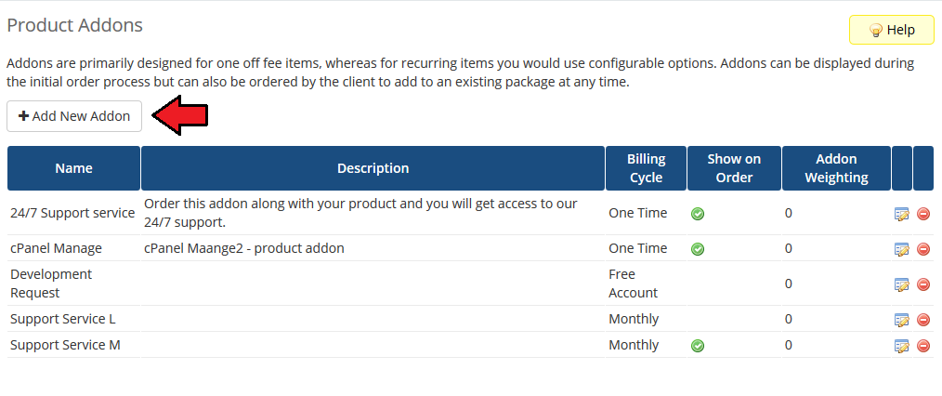Screen dimensions: 942x396
Task: Edit the Development Request addon
Action: [901, 284]
